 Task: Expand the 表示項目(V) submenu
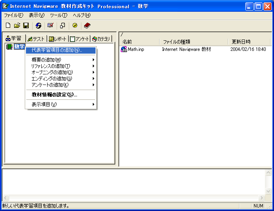[61, 105]
